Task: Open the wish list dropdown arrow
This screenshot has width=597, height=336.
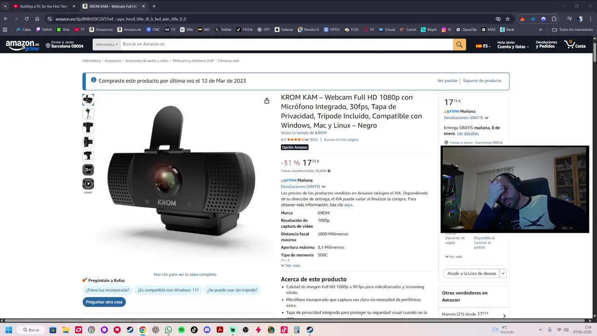Action: [x=503, y=273]
